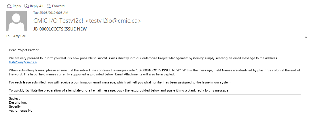The height and width of the screenshot is (120, 311).
Task: Select the Reply text label
Action: coord(17,6)
